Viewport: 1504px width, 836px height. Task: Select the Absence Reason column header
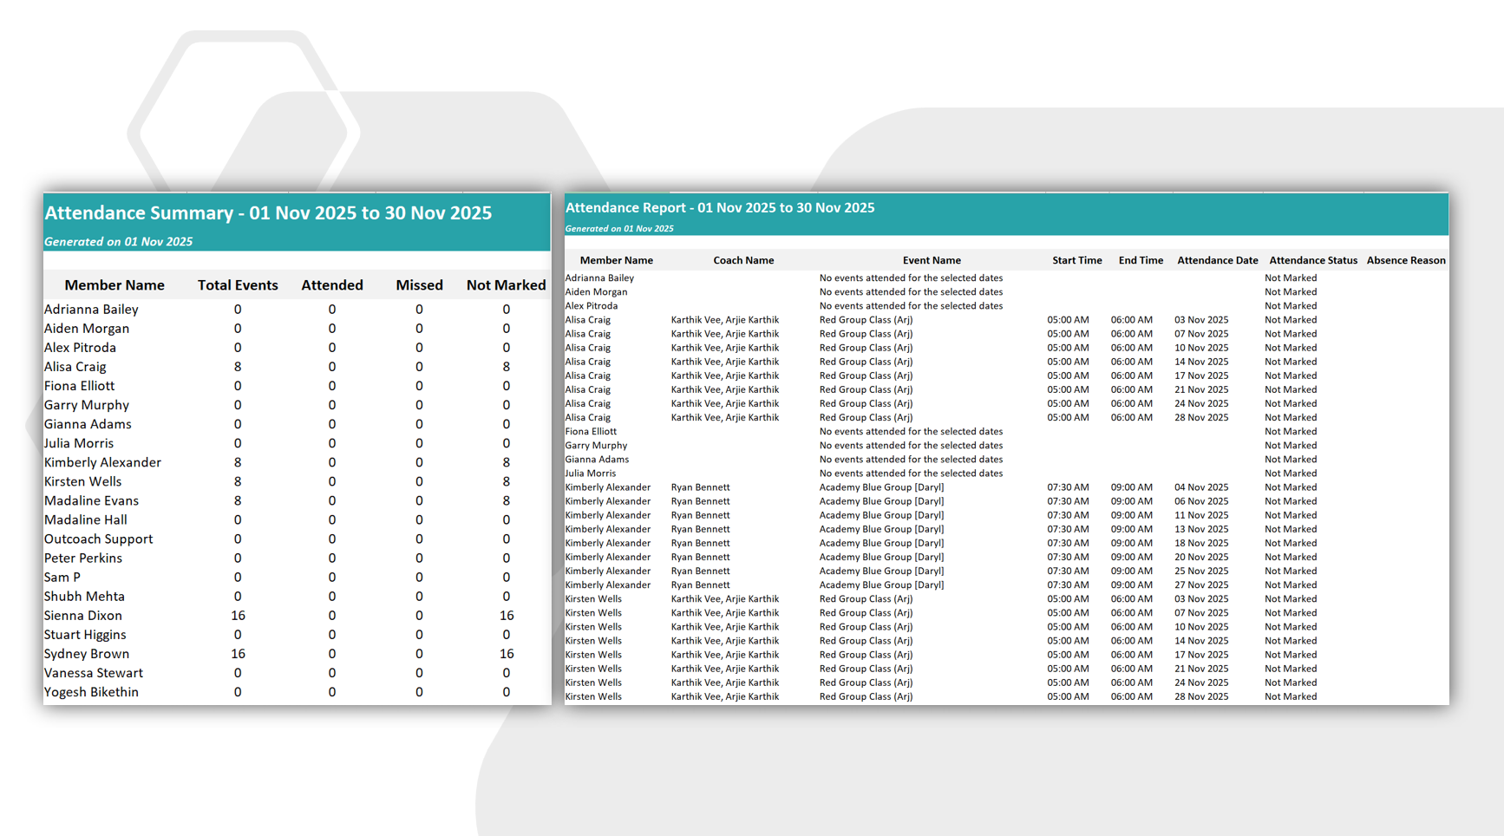tap(1405, 260)
